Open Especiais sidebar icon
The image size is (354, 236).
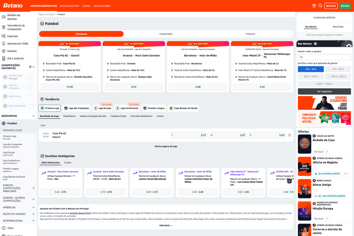[4, 36]
